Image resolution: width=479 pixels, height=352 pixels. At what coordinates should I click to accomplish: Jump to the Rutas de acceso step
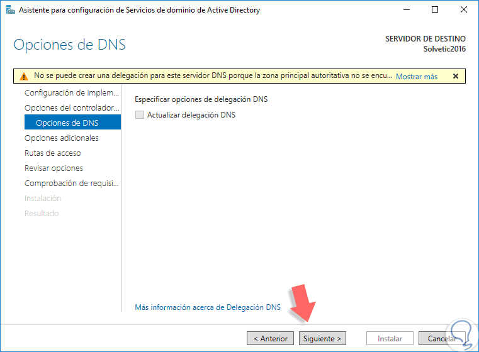click(x=52, y=153)
